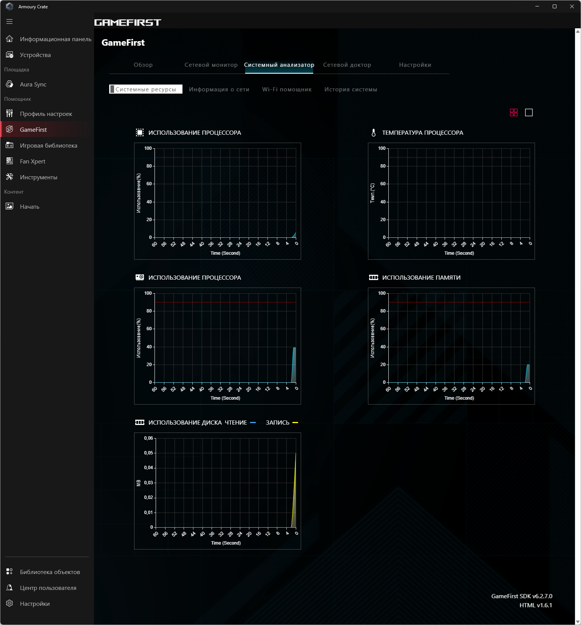Open Библиотека объектов
This screenshot has width=581, height=625.
click(47, 572)
